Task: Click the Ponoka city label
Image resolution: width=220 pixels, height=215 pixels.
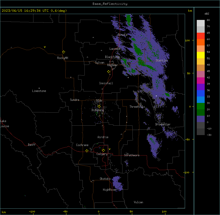Action: point(123,35)
